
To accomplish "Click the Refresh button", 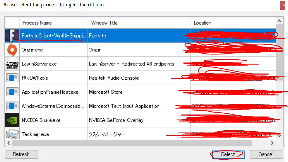I will [x=22, y=154].
